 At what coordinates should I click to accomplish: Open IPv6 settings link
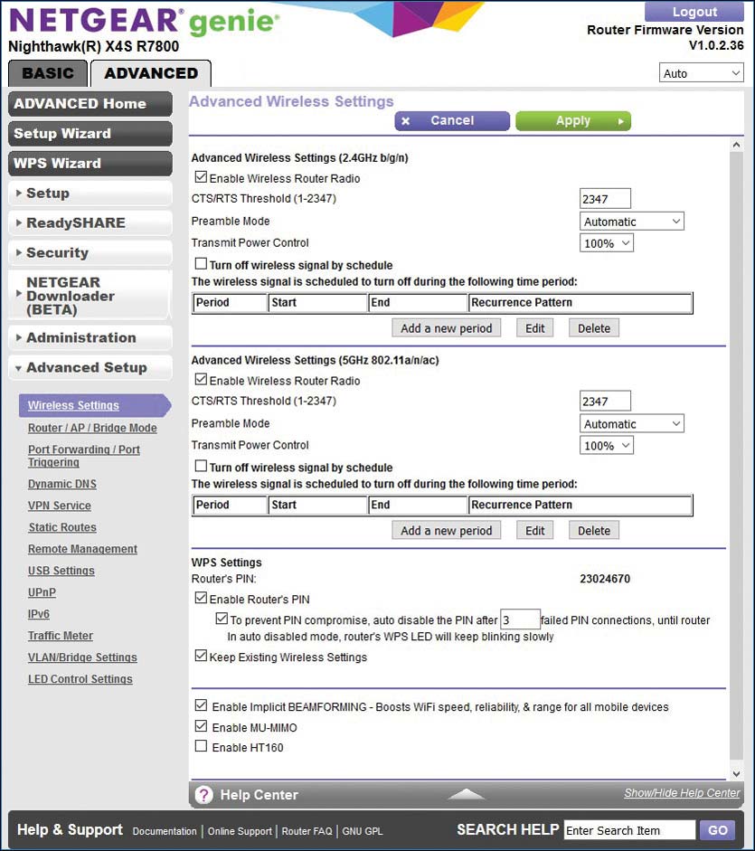39,614
